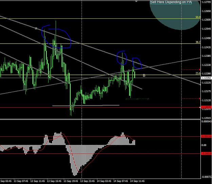Screen dimensions: 212x184
Task: Click the lower red negative indicator level tag
Action: (x=206, y=153)
